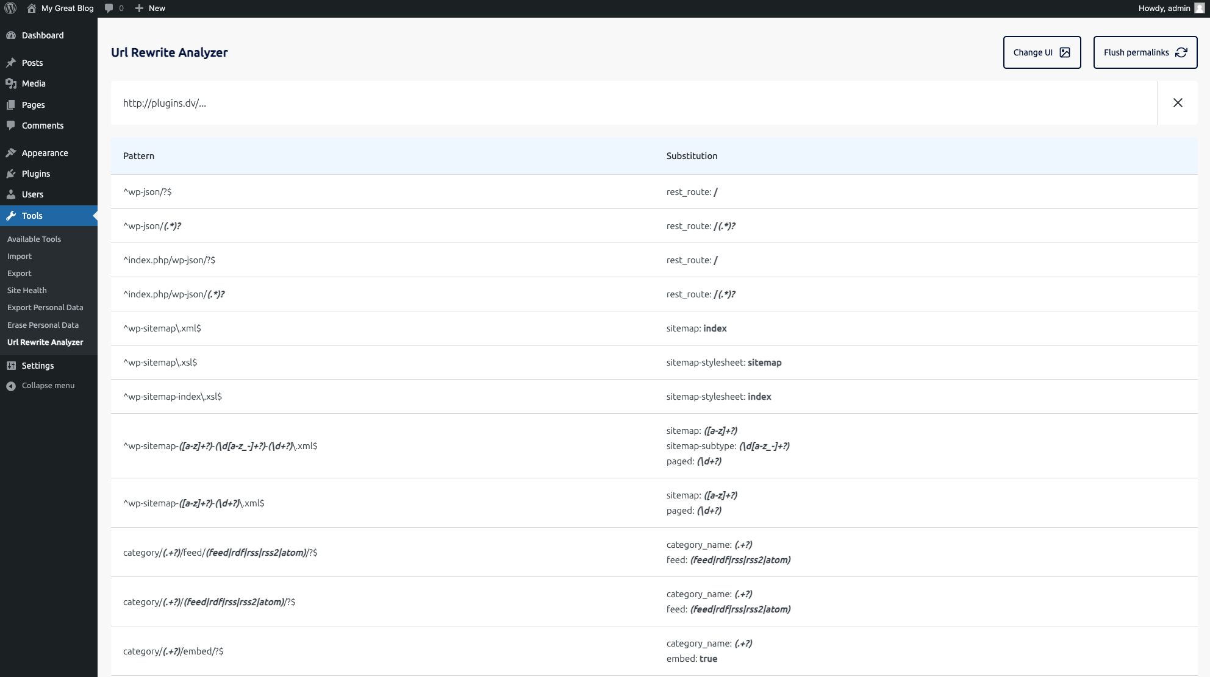Click the Substitution column header
The height and width of the screenshot is (677, 1210).
[692, 156]
